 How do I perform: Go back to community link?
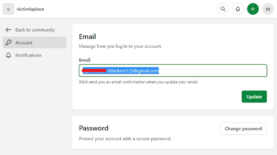tap(35, 30)
